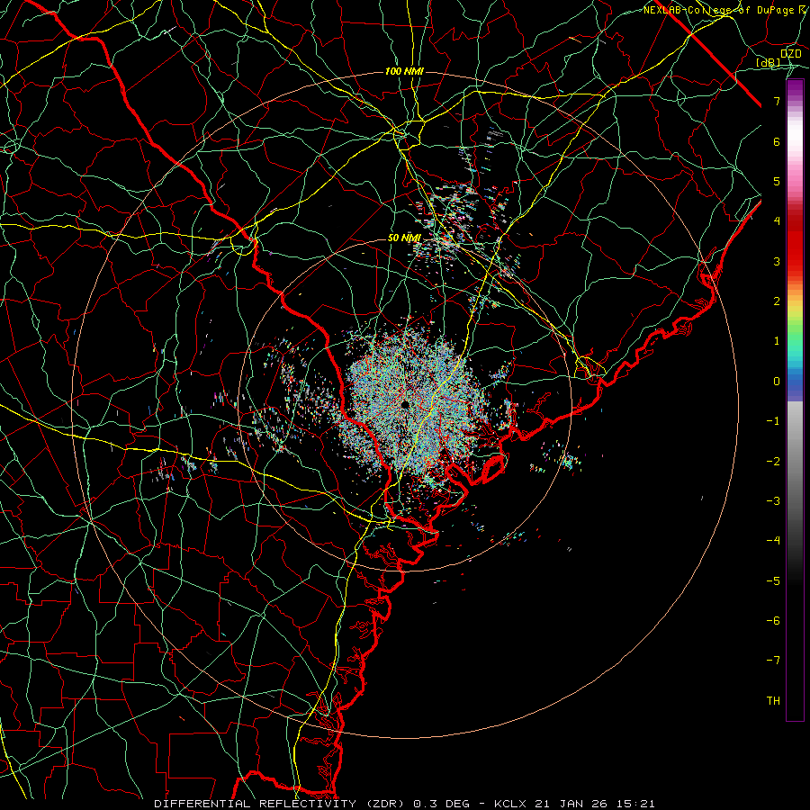Viewport: 810px width, 810px height.
Task: Click the "21 JAN 26" date in caption
Action: 570,804
